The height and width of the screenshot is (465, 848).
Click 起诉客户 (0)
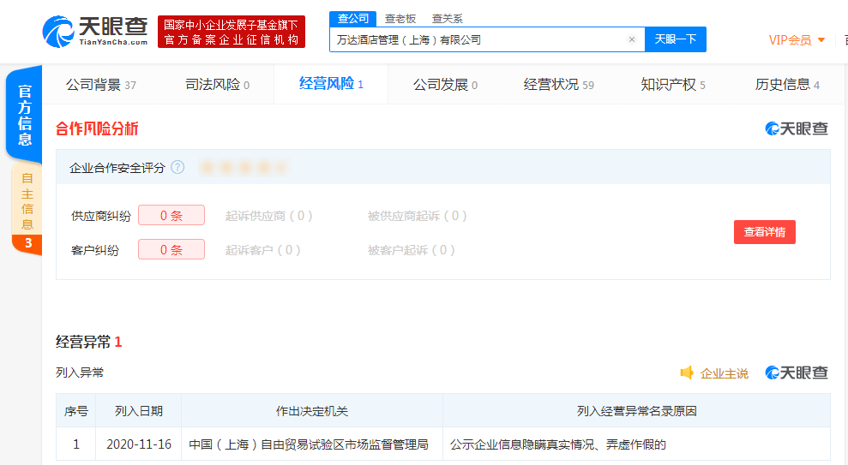click(263, 250)
